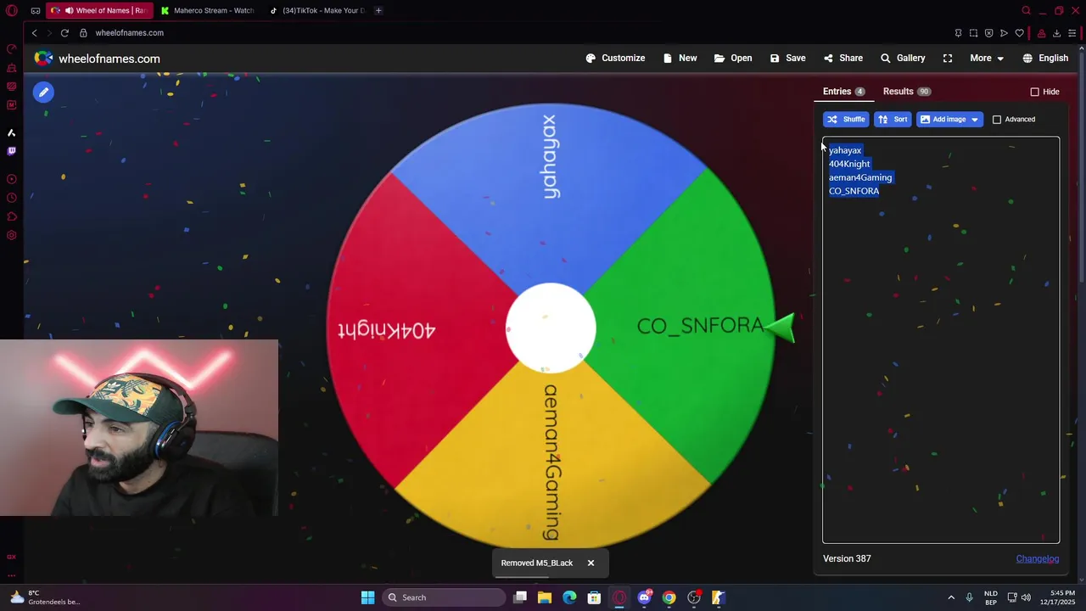Open the workspaces icon beside tabs
The width and height of the screenshot is (1086, 611).
tap(35, 11)
